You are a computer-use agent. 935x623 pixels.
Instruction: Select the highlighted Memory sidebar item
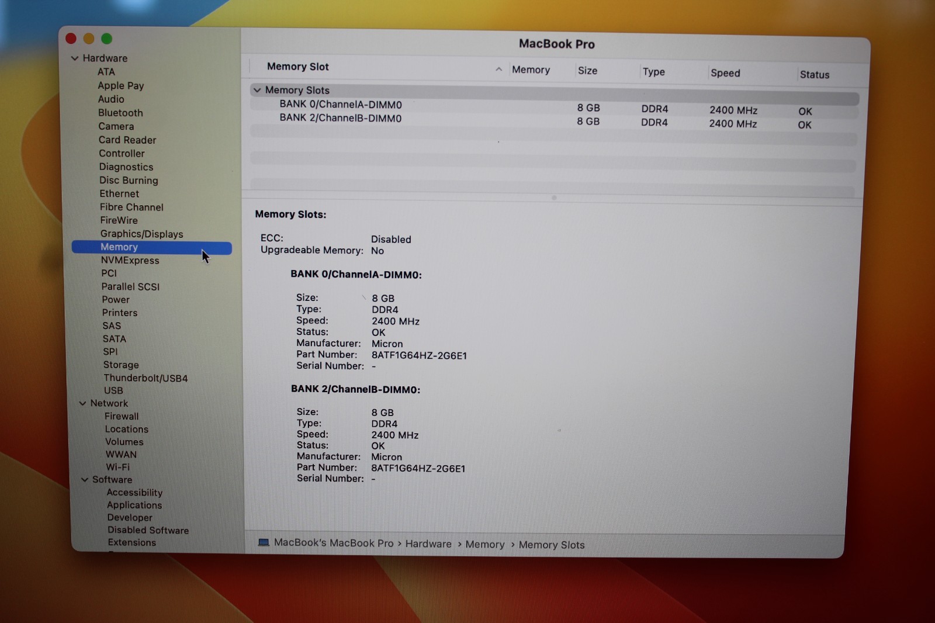pyautogui.click(x=152, y=247)
